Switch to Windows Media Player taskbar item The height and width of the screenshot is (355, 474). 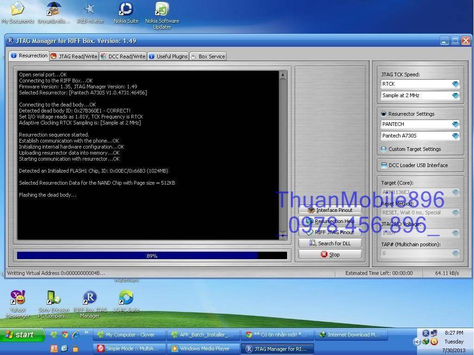click(204, 349)
